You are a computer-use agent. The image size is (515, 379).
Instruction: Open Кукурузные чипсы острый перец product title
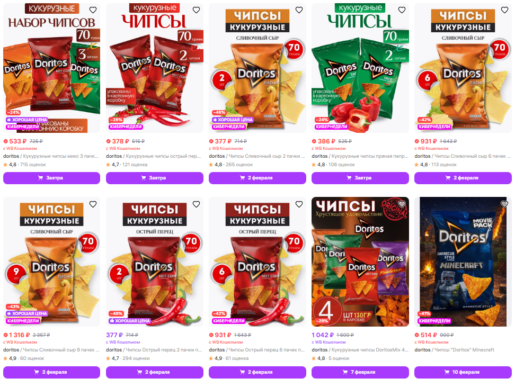[x=163, y=156]
